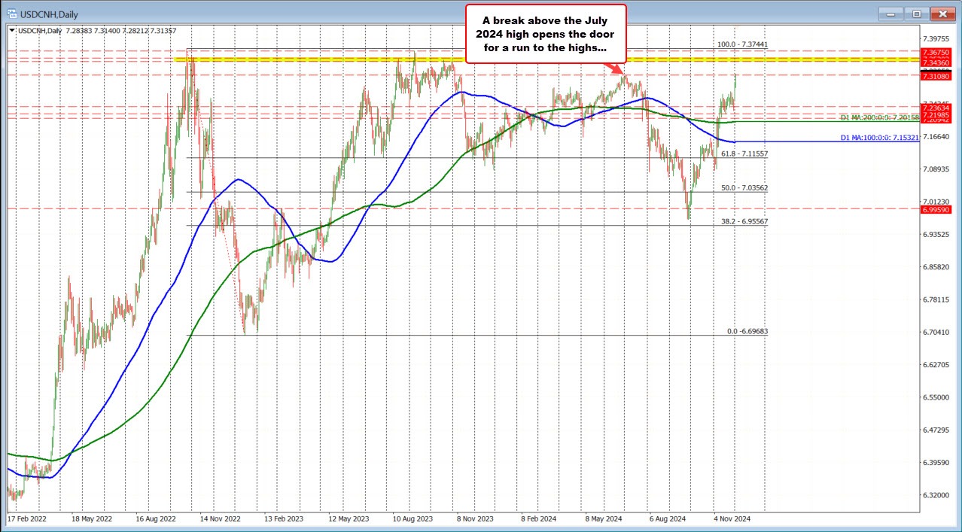This screenshot has height=532, width=962.
Task: Click the red price tag 7.31080
Action: click(x=936, y=76)
